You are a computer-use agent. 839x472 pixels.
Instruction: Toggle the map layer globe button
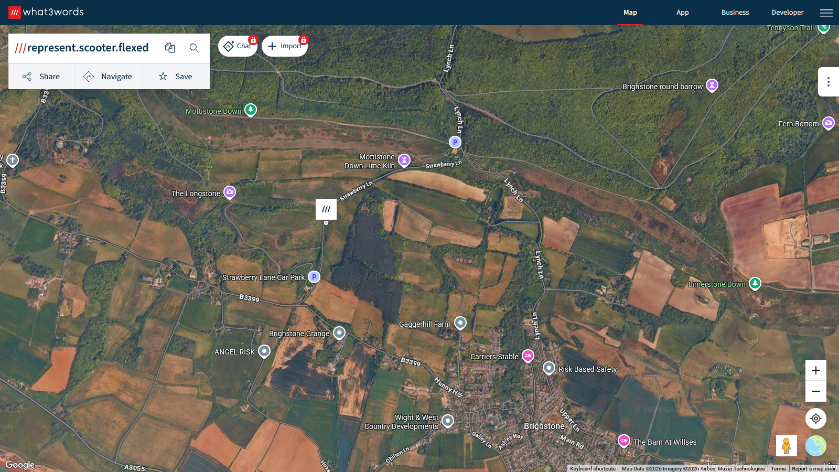(815, 446)
